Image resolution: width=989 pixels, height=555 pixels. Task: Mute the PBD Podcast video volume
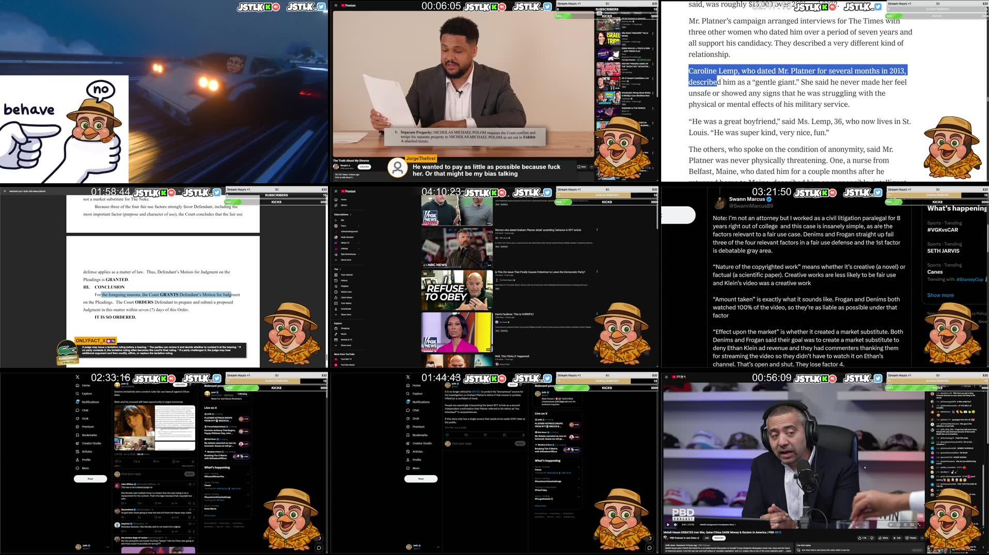click(676, 525)
